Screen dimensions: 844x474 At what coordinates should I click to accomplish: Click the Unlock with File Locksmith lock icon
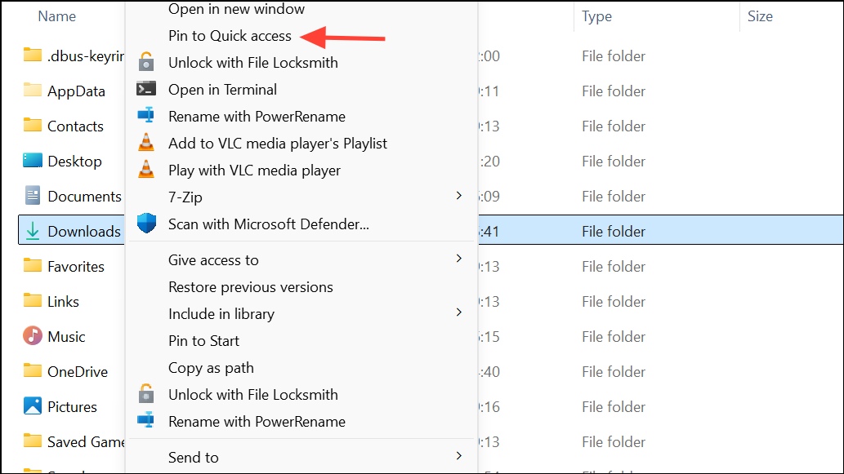147,62
